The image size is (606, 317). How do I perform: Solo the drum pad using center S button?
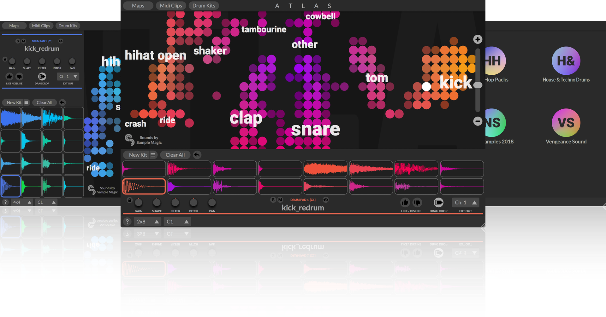273,200
